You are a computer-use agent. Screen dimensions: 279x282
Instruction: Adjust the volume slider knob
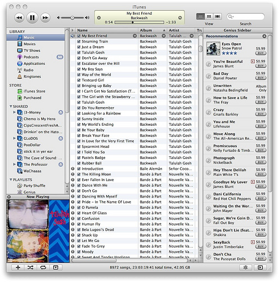72,17
